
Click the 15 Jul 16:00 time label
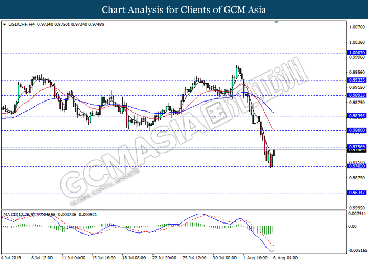[x=104, y=258]
